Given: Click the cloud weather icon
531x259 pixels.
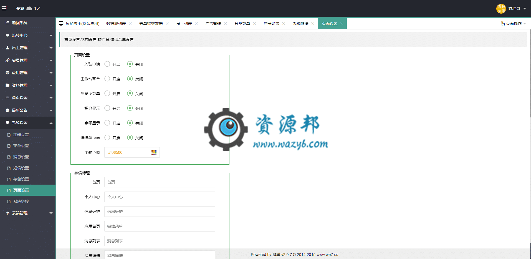Looking at the screenshot, I should click(29, 8).
